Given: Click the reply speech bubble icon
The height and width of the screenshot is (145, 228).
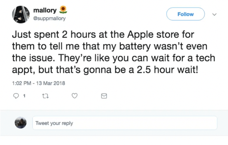Looking at the screenshot, I should (16, 96).
